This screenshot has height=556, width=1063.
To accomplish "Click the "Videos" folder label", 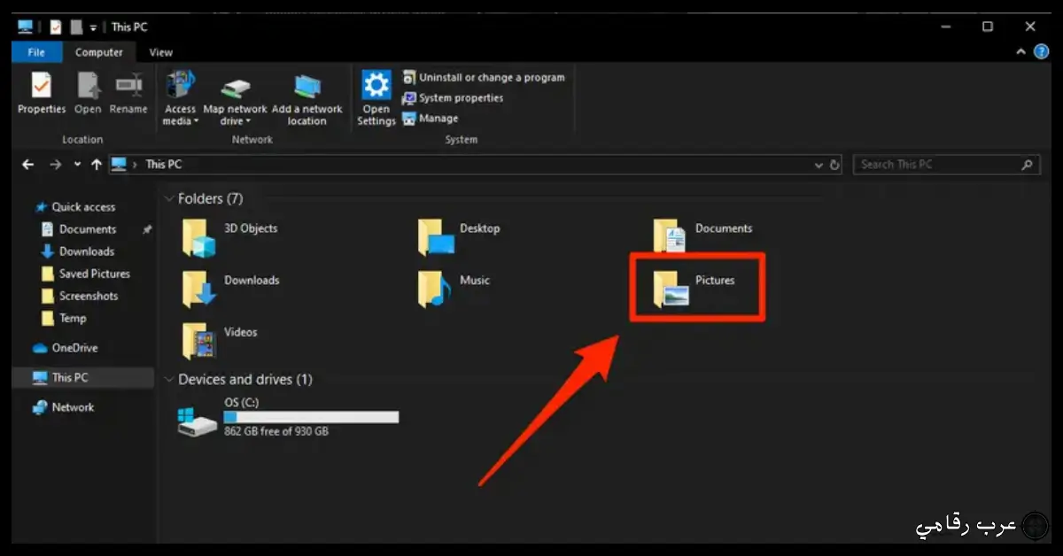I will (x=241, y=333).
